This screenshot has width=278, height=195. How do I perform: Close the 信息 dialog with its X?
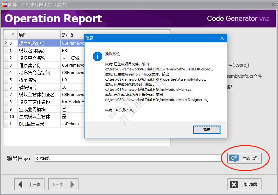coord(222,38)
